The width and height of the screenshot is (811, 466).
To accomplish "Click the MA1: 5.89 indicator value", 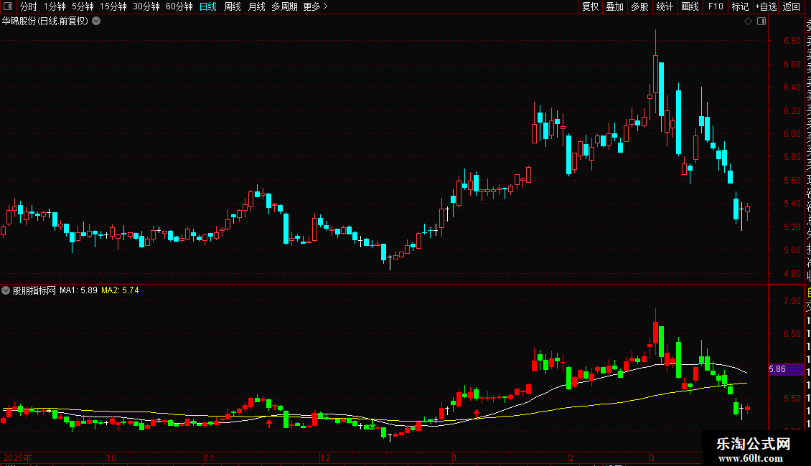I will tap(79, 290).
